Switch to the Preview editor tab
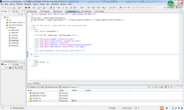 (x=36, y=83)
